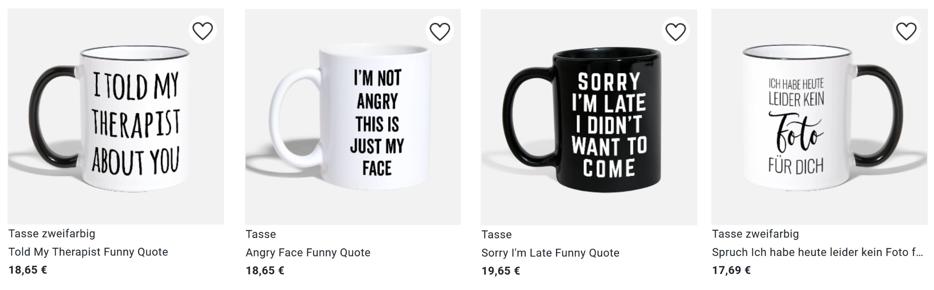Favorite the Angry Face mug

tap(440, 31)
